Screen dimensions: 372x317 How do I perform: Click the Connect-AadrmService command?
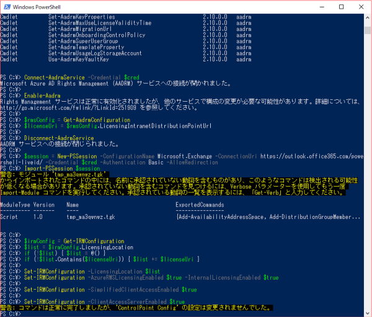pyautogui.click(x=55, y=78)
